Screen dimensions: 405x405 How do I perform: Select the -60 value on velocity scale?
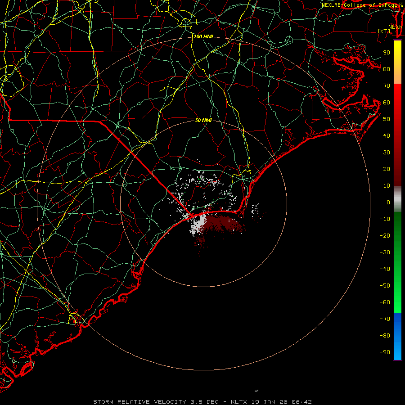[385, 302]
